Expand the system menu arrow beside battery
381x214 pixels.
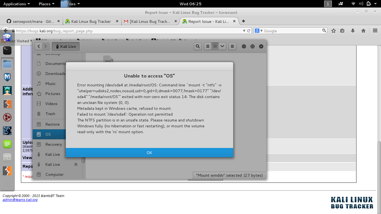tap(376, 4)
